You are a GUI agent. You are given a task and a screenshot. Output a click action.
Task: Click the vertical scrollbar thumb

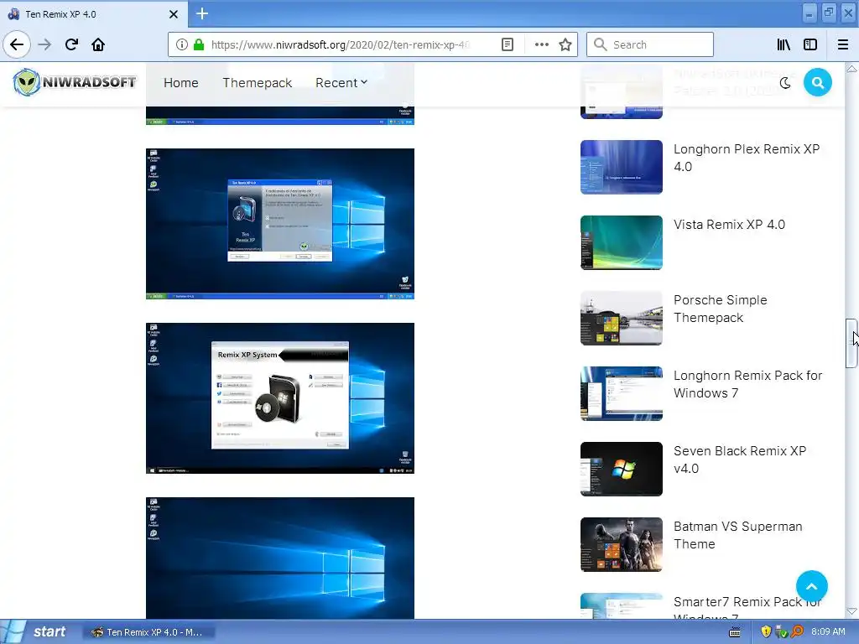[x=851, y=343]
